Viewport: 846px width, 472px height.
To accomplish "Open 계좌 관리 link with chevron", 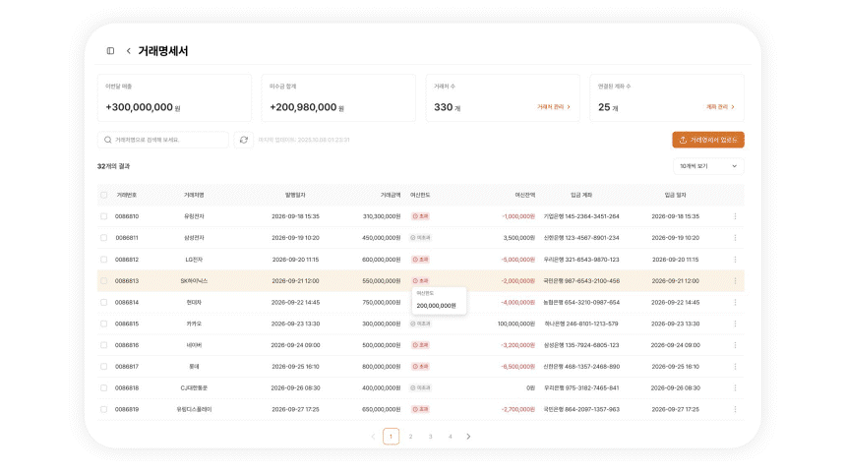I will [720, 107].
